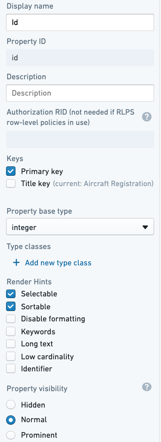
Task: Uncheck the Primary key checkbox
Action: tap(11, 171)
